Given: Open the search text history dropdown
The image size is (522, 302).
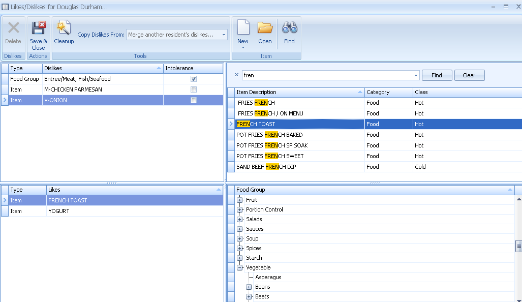Looking at the screenshot, I should tap(416, 75).
